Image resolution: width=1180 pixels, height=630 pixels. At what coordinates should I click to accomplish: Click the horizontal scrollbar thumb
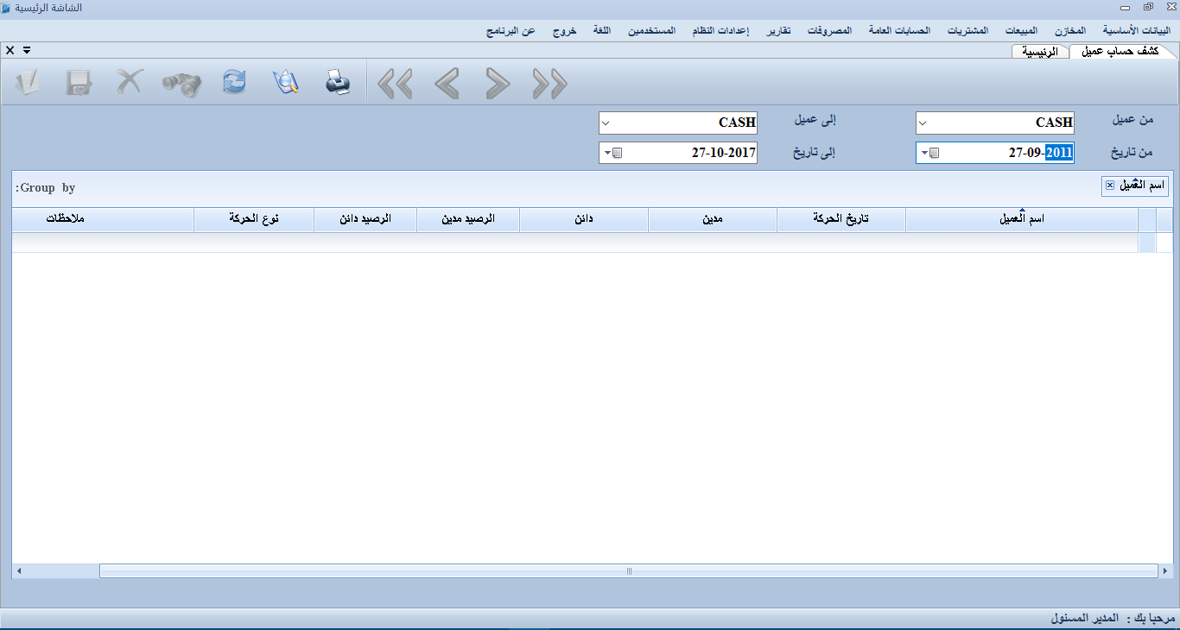(x=629, y=571)
